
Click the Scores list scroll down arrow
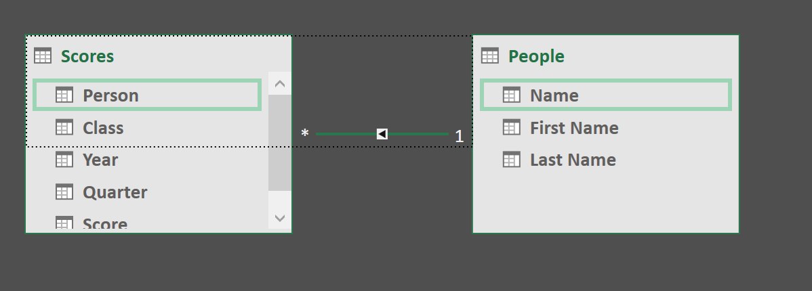pyautogui.click(x=280, y=218)
